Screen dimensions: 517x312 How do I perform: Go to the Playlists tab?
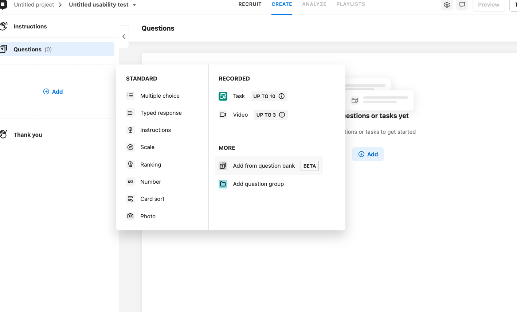(x=350, y=4)
